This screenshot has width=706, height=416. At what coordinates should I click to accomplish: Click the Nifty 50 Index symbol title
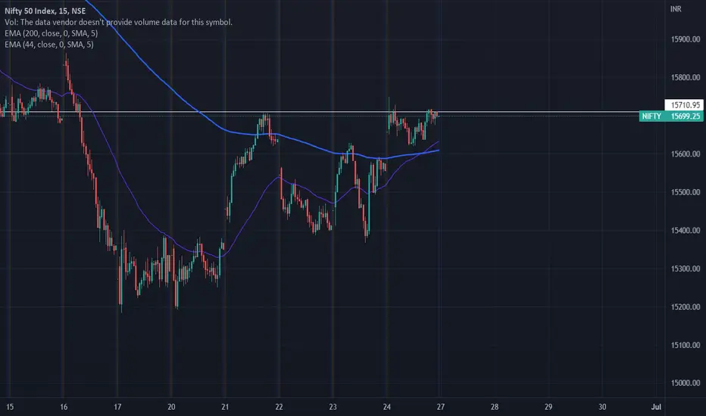coord(45,11)
